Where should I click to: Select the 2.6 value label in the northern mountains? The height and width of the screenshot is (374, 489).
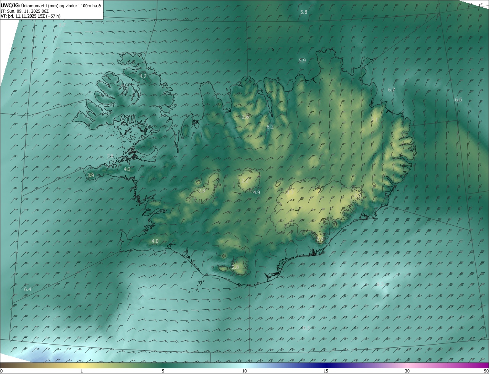(x=246, y=116)
